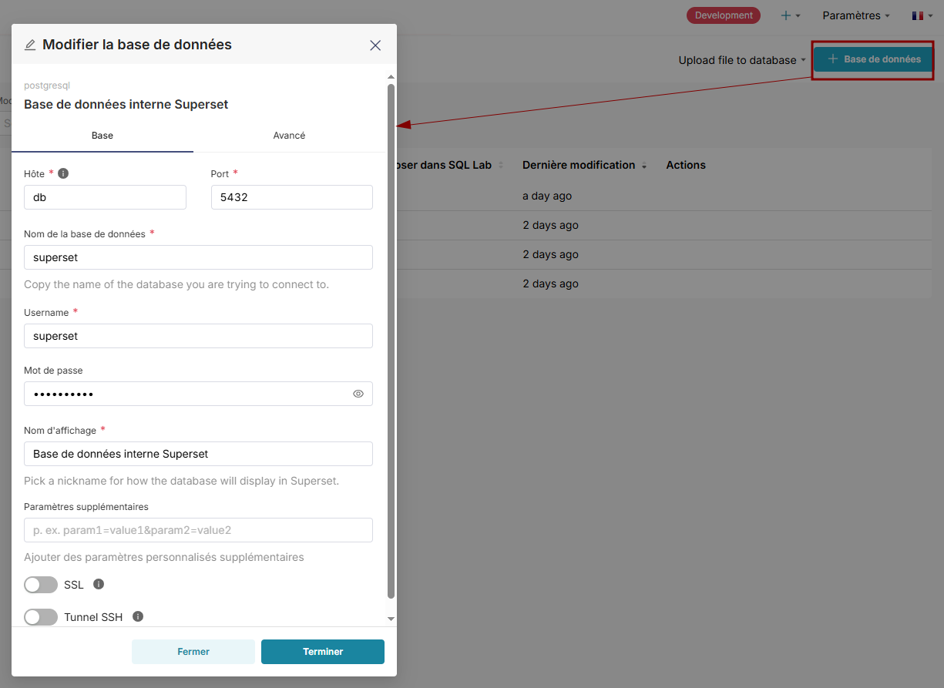Click the Paramètres supplémentaires input field

pyautogui.click(x=198, y=530)
